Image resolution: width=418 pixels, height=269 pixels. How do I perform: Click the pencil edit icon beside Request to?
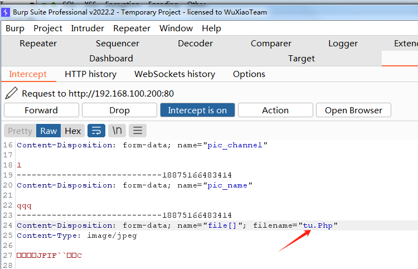point(12,93)
